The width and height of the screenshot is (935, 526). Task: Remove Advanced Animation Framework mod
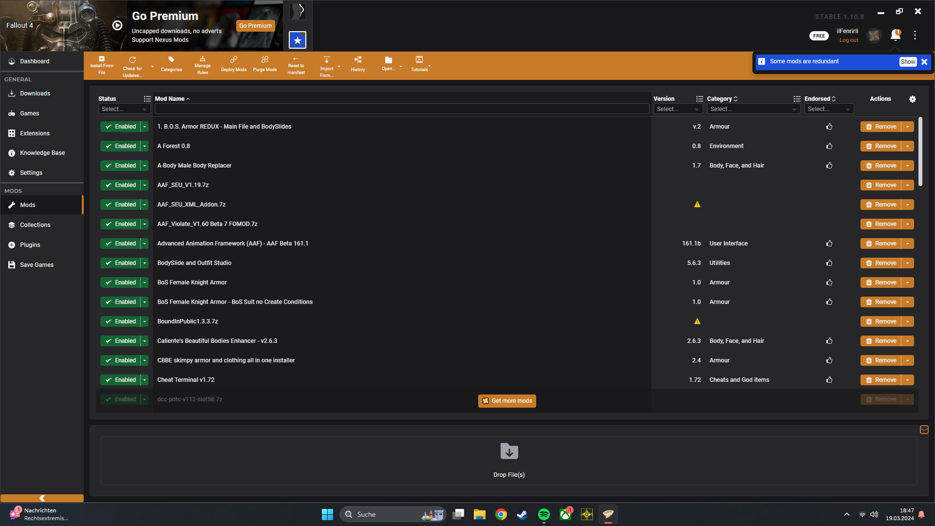point(881,244)
